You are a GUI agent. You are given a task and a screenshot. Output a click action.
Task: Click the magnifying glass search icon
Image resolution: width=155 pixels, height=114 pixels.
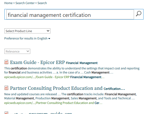coord(139,14)
